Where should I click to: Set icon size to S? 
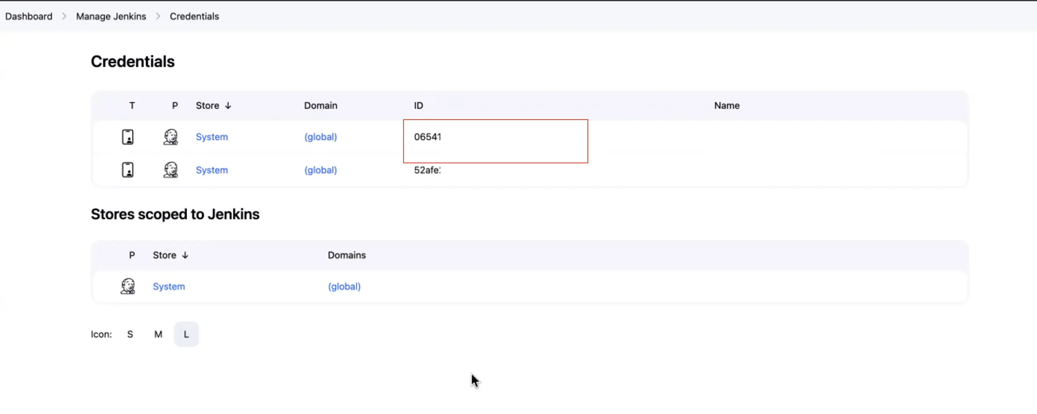[x=130, y=334]
